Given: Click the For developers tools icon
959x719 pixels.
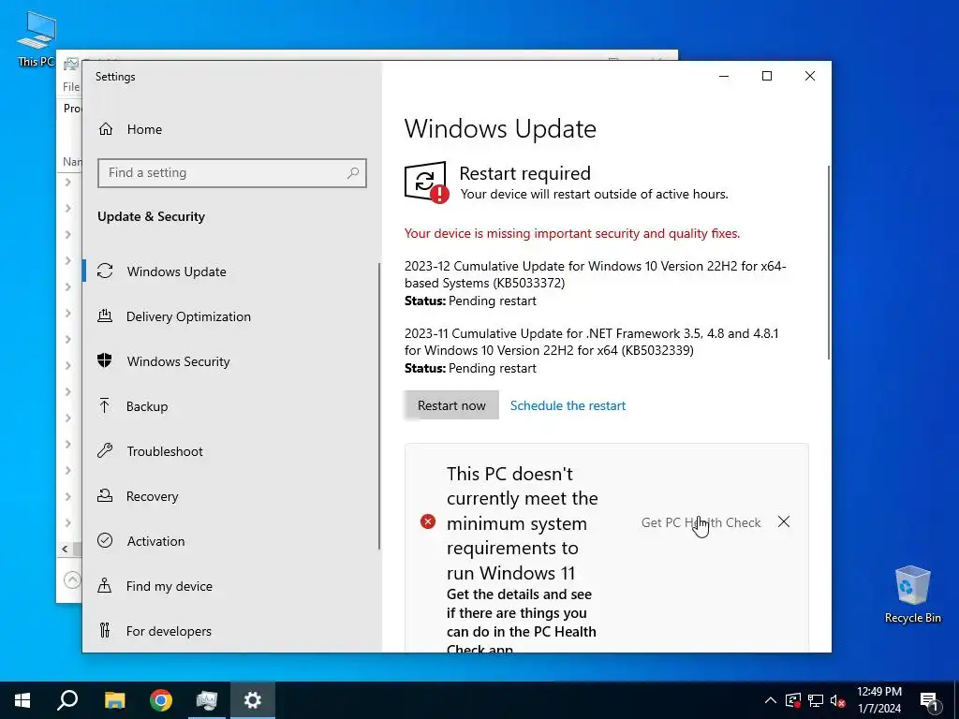Looking at the screenshot, I should click(x=105, y=630).
